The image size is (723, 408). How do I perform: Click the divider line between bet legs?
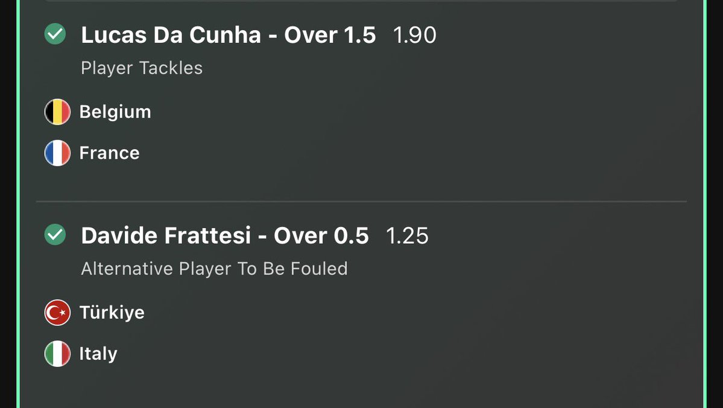[361, 202]
